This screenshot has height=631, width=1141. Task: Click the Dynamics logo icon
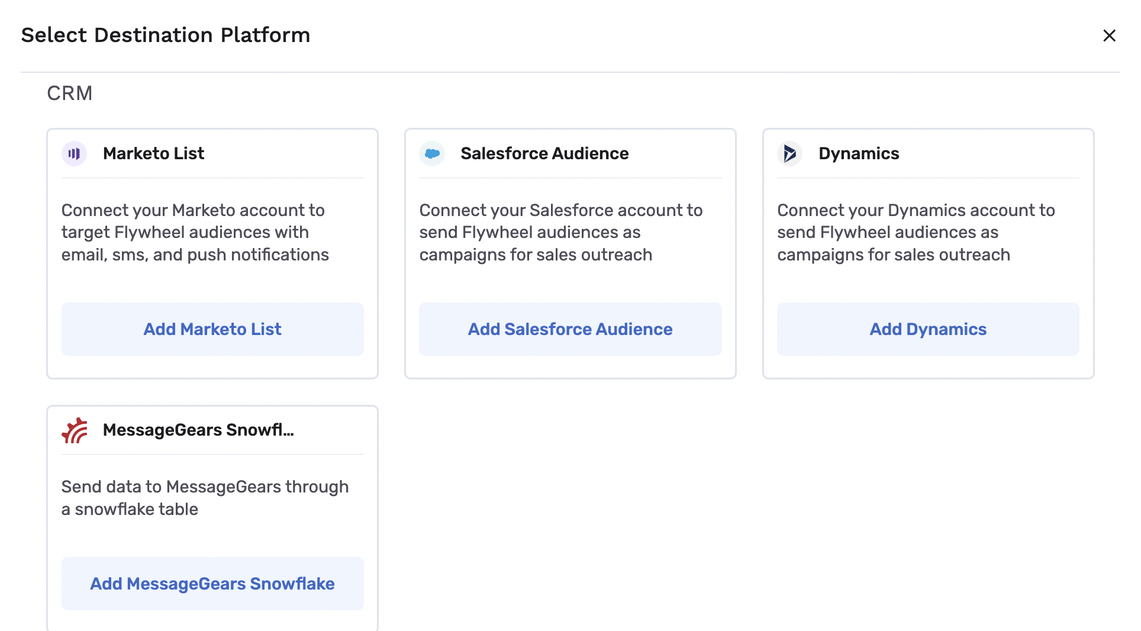[789, 154]
